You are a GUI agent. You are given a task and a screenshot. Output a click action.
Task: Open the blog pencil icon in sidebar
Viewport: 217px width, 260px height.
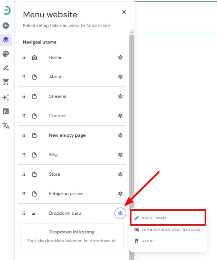coord(6,68)
